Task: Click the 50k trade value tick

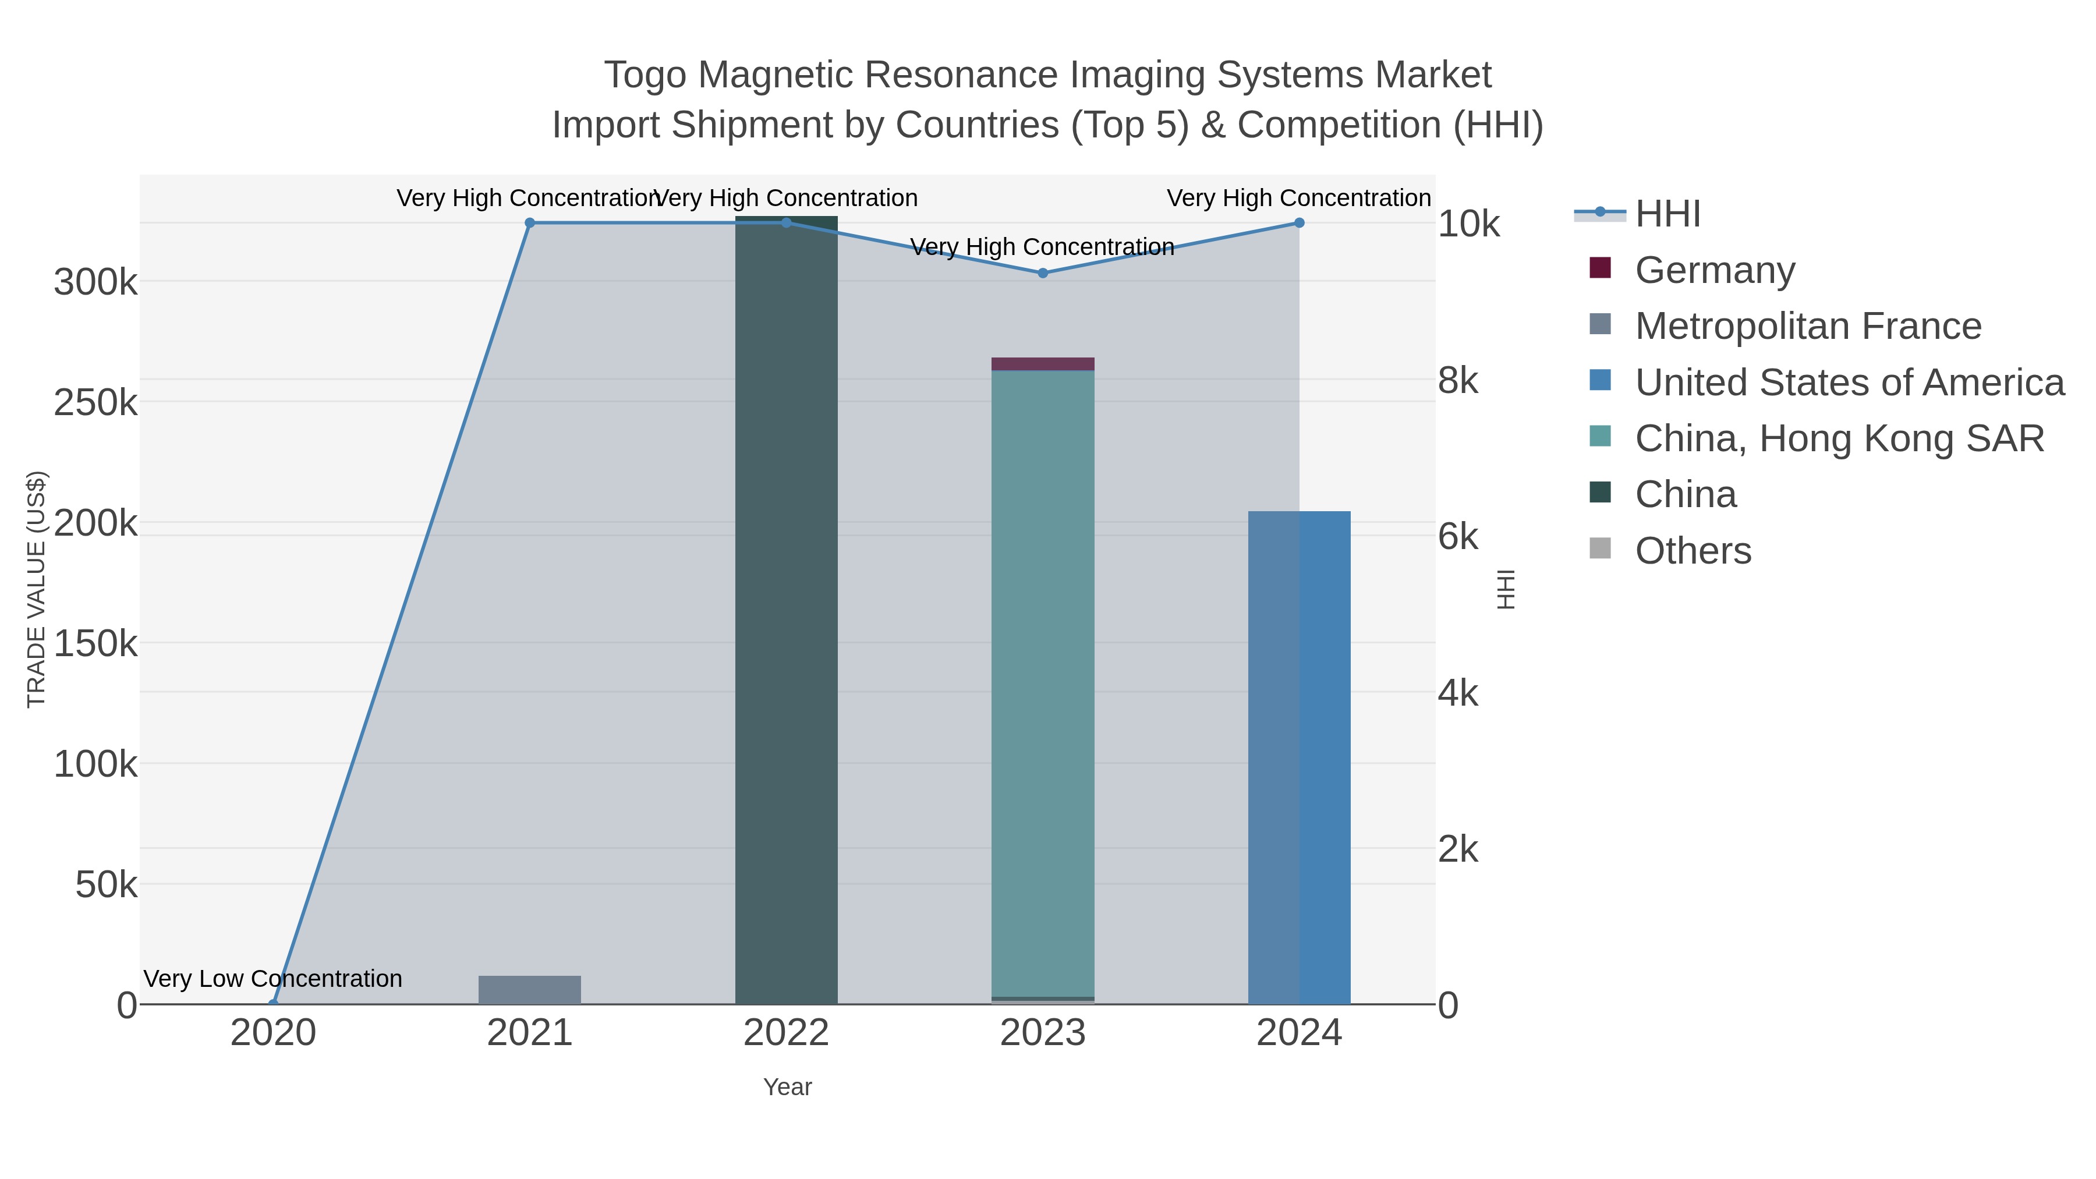Action: (107, 884)
